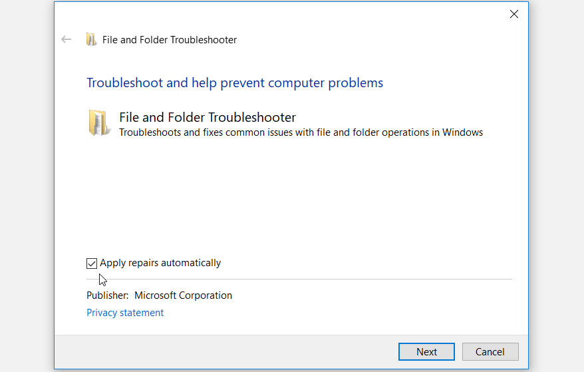Viewport: 584px width, 372px height.
Task: Click the word "Windows" in the description text
Action: (x=463, y=132)
